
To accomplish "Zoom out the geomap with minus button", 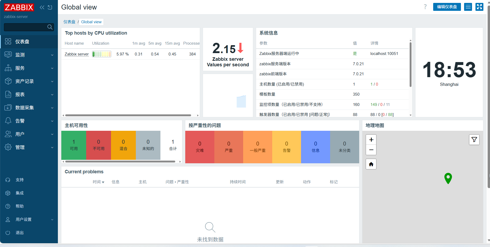I will pyautogui.click(x=371, y=150).
